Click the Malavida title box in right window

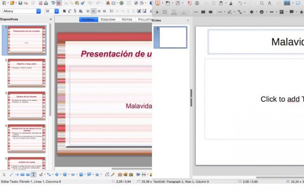(x=256, y=42)
